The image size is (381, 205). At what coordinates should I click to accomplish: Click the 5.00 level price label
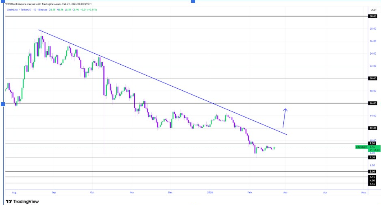(x=372, y=172)
